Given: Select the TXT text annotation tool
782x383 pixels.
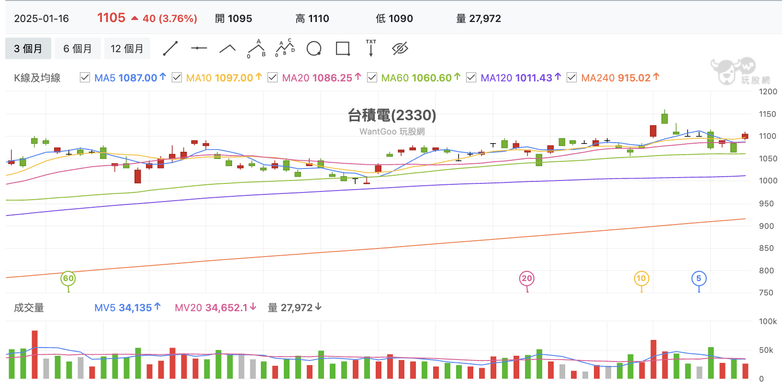Looking at the screenshot, I should pos(371,48).
